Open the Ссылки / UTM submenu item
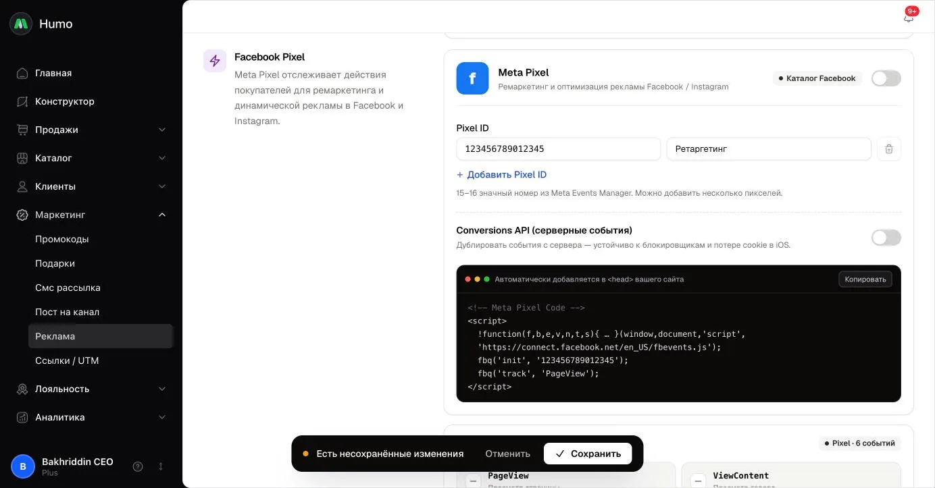935x488 pixels. [x=100, y=360]
